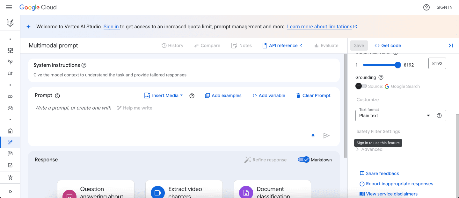Click Help me write

click(x=135, y=108)
